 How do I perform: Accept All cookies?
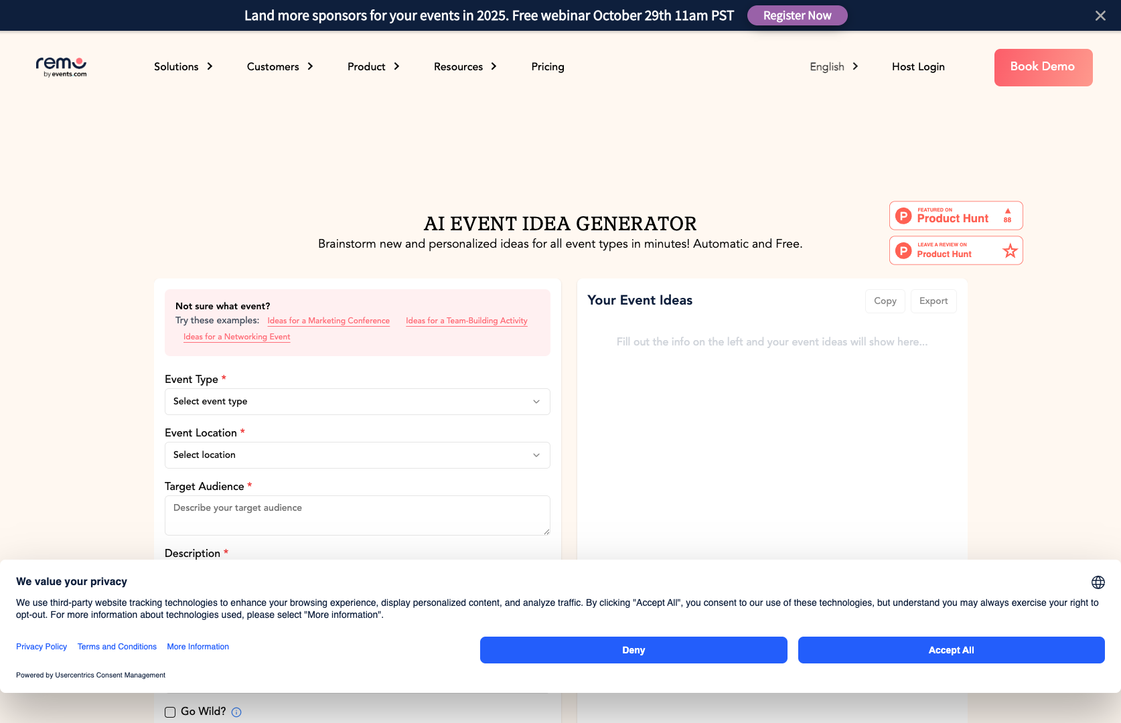[951, 649]
